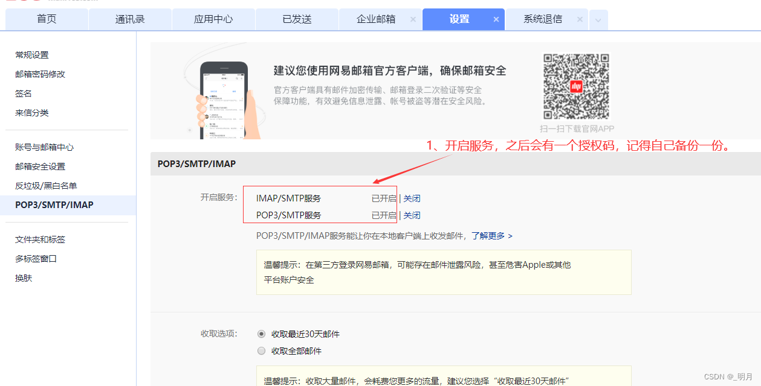The image size is (761, 386).
Task: Switch to the 企业邮箱 tab
Action: [376, 19]
